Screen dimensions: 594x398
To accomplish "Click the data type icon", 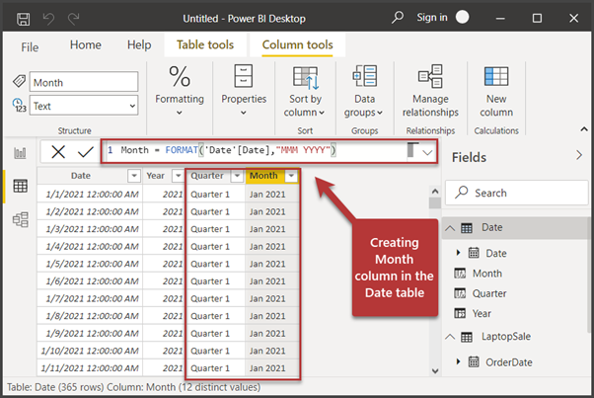I will pos(19,105).
